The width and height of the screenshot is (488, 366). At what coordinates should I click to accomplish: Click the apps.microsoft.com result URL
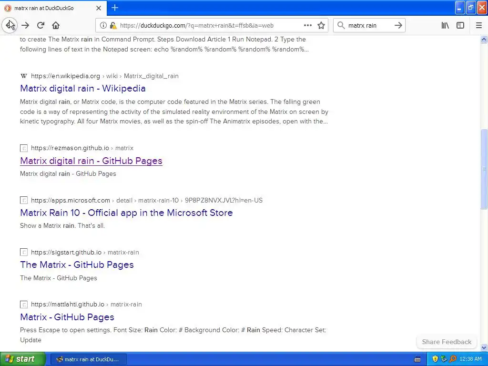(147, 200)
